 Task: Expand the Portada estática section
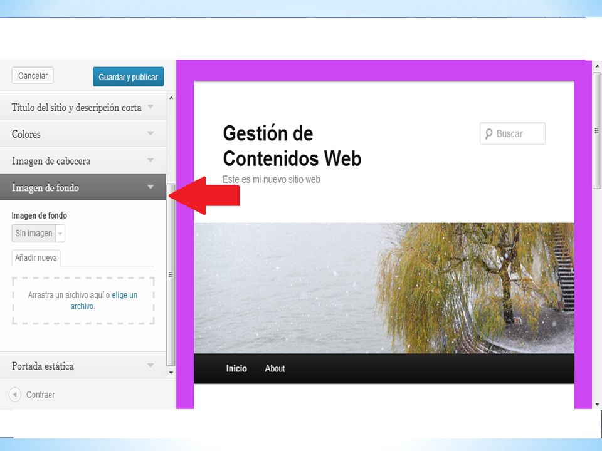click(83, 366)
